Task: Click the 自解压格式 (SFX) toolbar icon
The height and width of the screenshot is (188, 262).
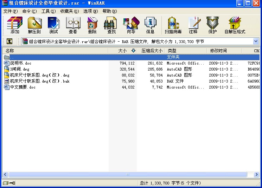Action: coord(235,25)
